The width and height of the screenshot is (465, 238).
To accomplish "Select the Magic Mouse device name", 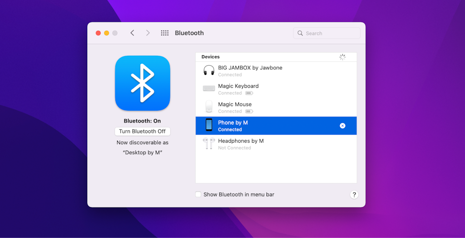I will click(235, 105).
